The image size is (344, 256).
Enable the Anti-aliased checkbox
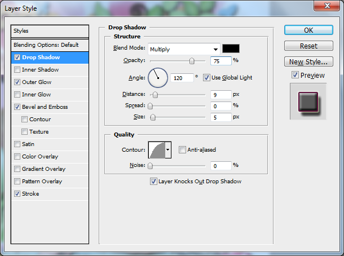tap(182, 150)
